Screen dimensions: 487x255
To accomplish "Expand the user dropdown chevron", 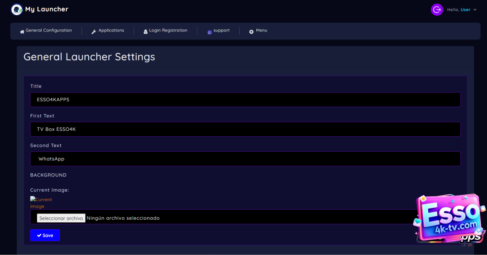I will point(475,10).
